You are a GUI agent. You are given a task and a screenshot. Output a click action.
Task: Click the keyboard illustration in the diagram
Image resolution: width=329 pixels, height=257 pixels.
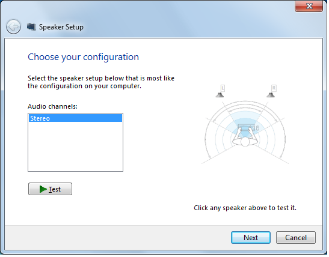click(x=247, y=127)
